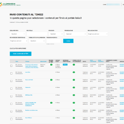
Task: Open the title link in the second table row
Action: tap(28, 72)
